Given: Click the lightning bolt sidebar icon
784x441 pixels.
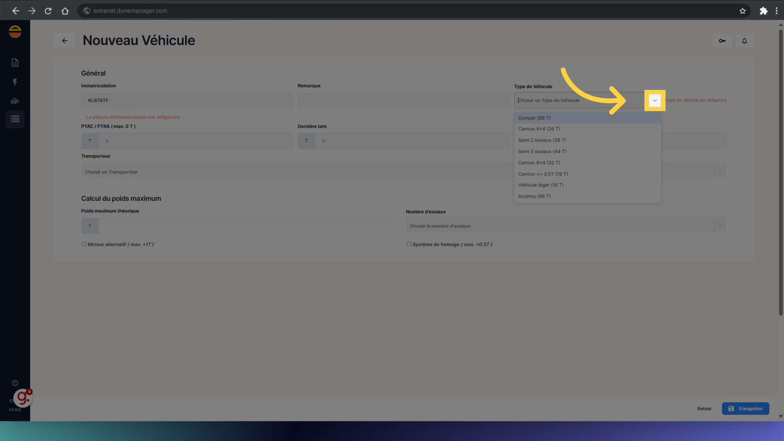Looking at the screenshot, I should tap(15, 82).
